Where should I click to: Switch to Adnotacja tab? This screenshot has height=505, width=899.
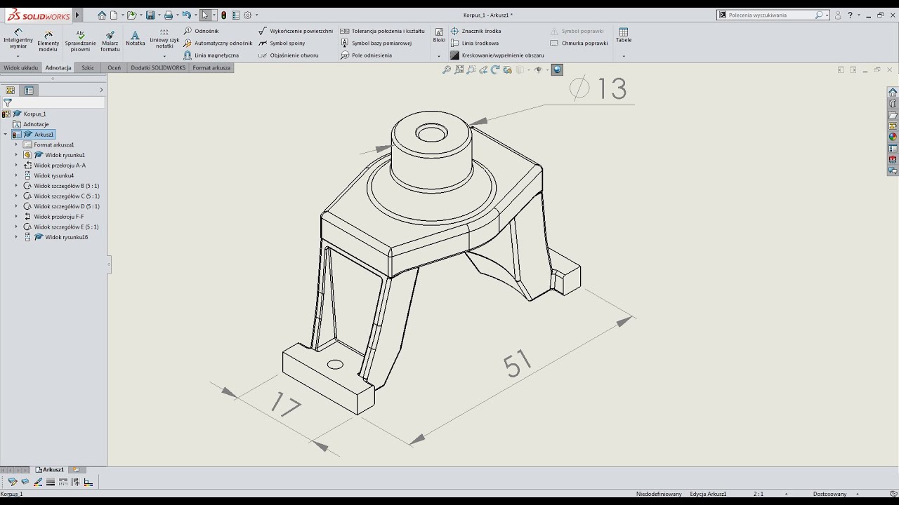click(x=58, y=68)
